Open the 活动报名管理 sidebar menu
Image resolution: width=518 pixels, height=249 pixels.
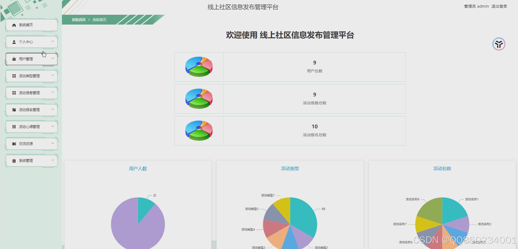click(32, 110)
